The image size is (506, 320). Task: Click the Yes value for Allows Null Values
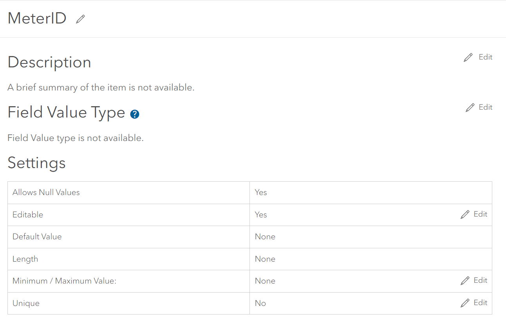point(260,192)
